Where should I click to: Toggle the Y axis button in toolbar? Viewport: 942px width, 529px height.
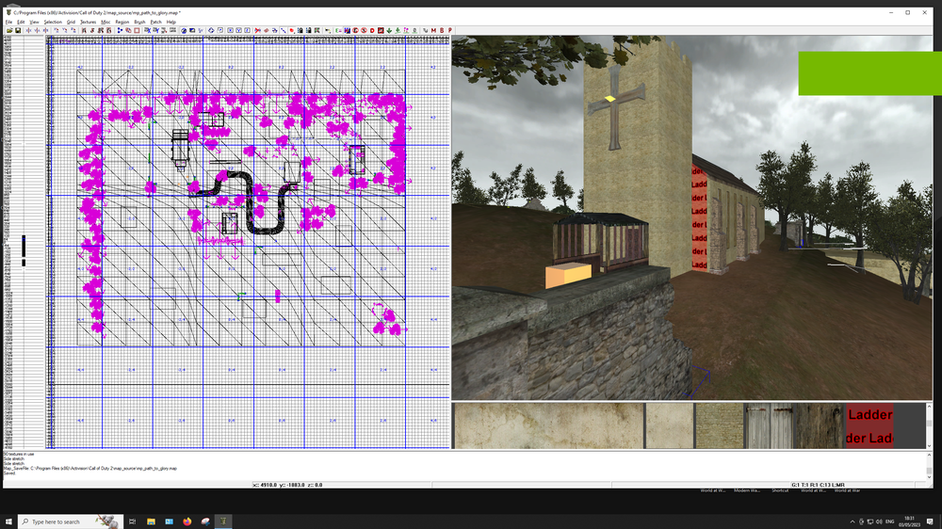tap(239, 30)
